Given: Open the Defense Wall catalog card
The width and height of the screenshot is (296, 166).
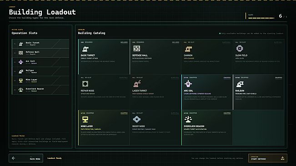Looking at the screenshot, I should tap(156, 57).
